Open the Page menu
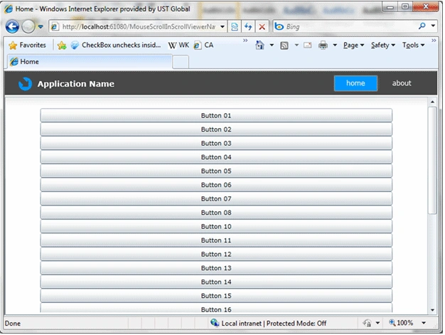 coord(353,45)
